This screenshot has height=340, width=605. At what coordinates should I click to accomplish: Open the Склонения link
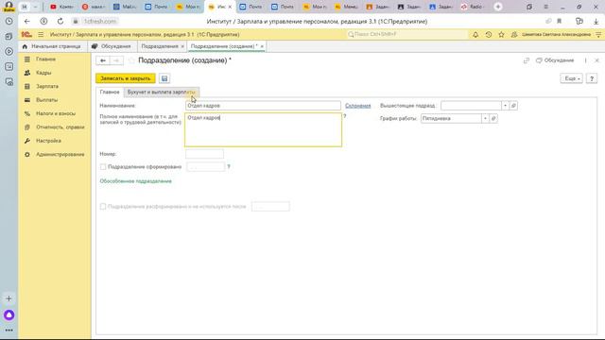pos(357,106)
